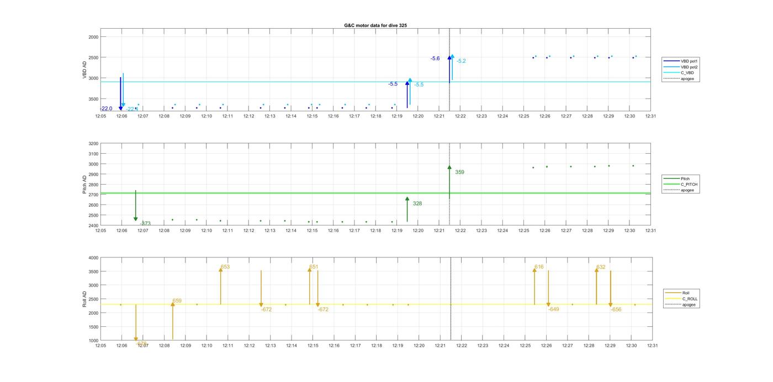Image resolution: width=773 pixels, height=382 pixels.
Task: Click the "Pitch AD" y-axis label
Action: point(84,185)
